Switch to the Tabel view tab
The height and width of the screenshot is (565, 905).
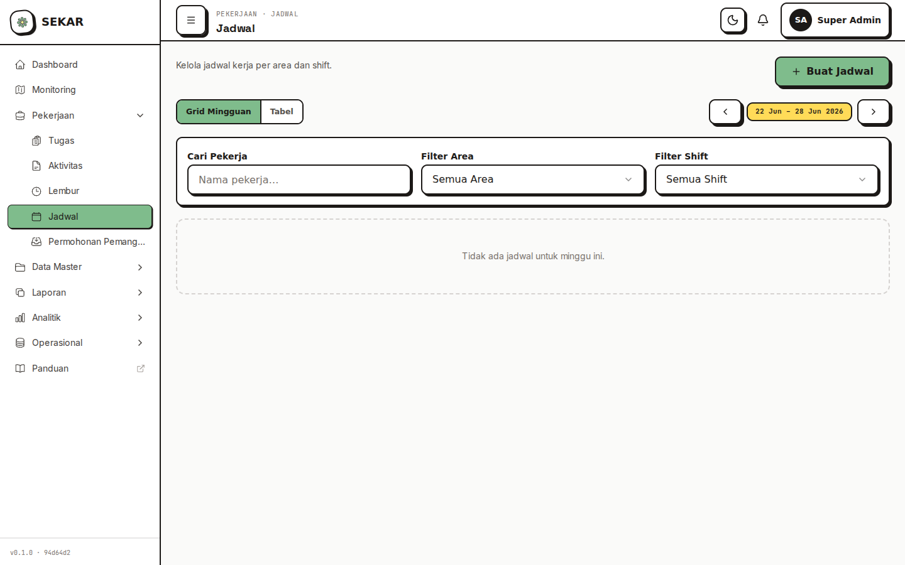tap(282, 112)
